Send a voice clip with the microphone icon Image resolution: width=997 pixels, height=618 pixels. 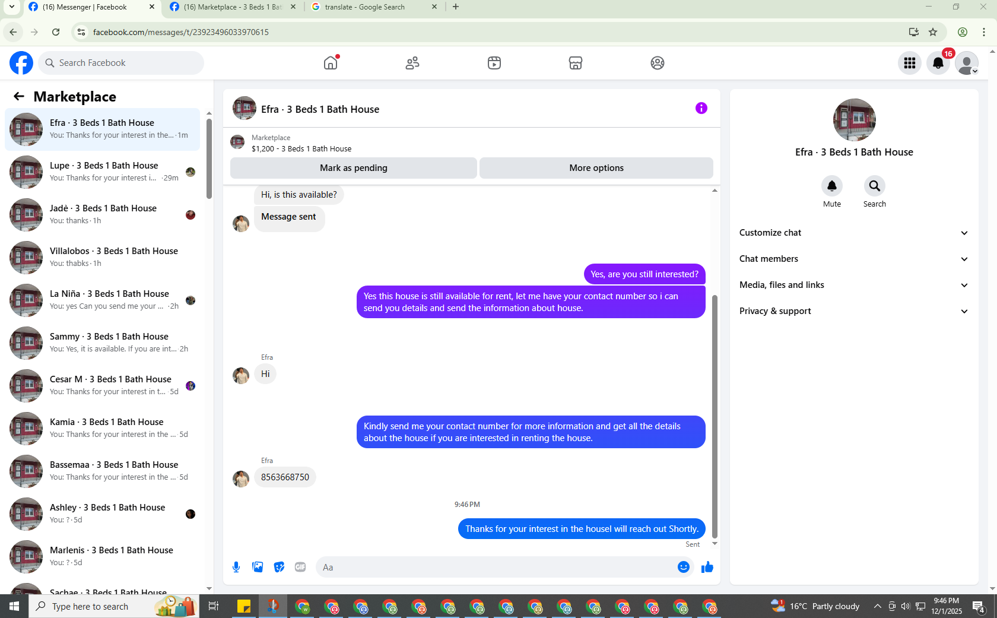(236, 567)
